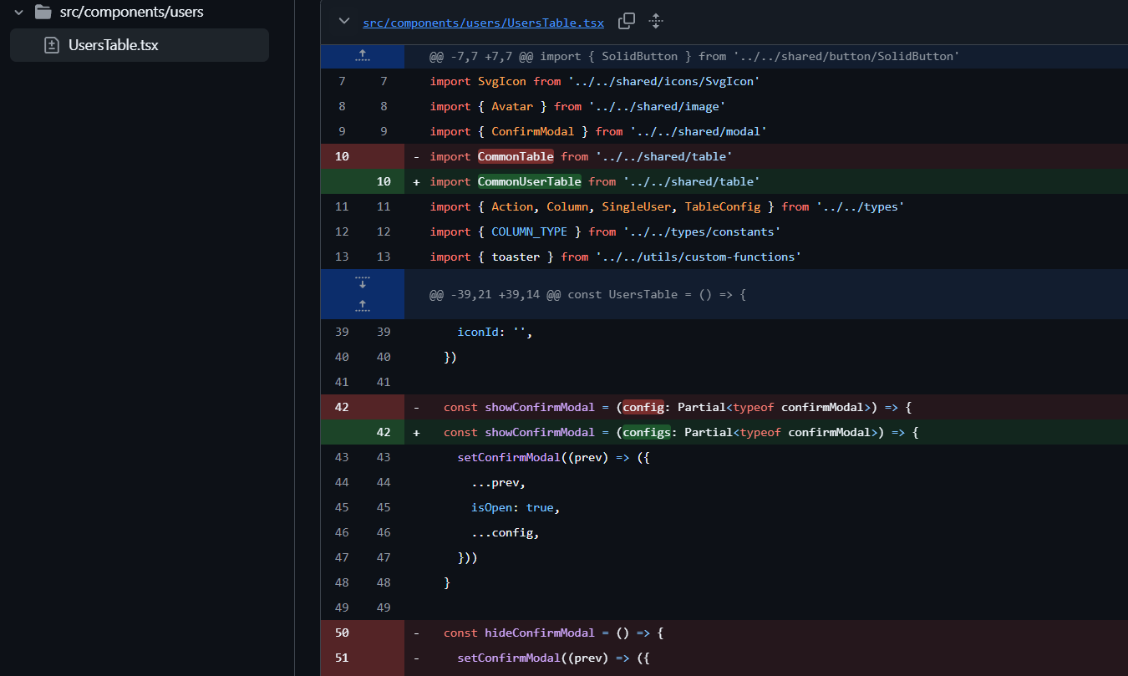The image size is (1128, 676).
Task: Copy the file path with the copy icon
Action: (626, 22)
